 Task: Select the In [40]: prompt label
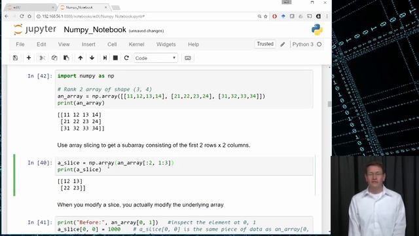pos(40,163)
